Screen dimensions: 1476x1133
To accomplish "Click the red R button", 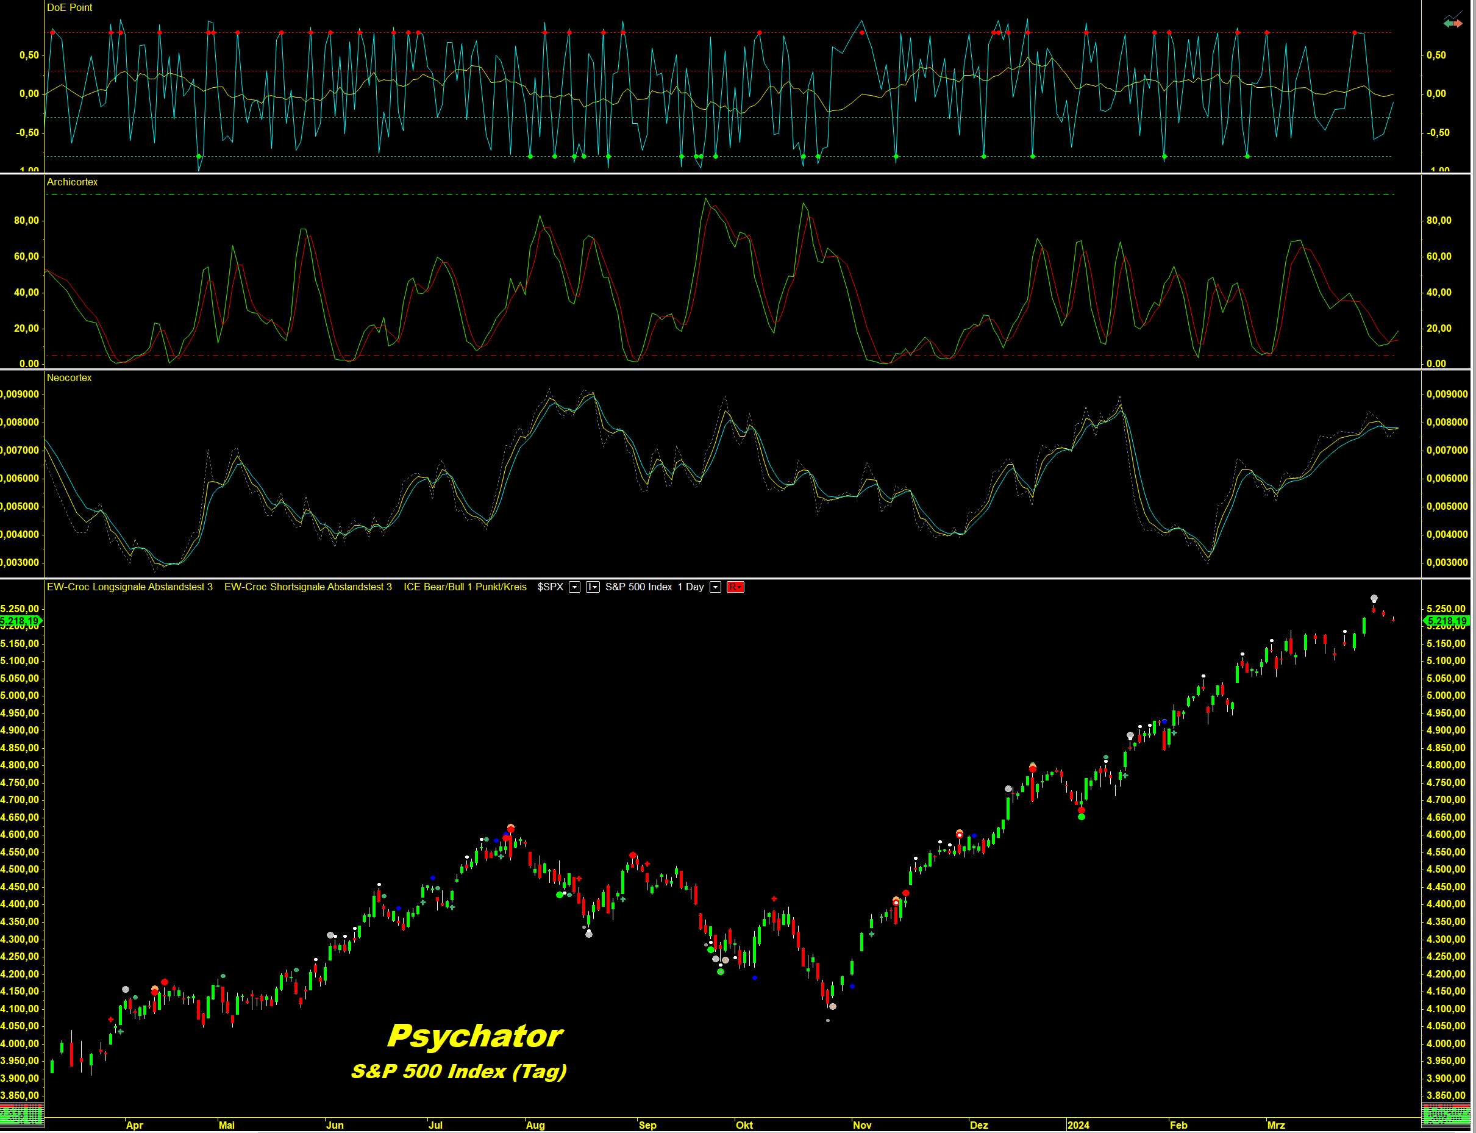I will coord(735,587).
